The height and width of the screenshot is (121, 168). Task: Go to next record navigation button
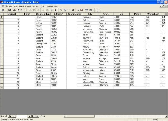(x=29, y=116)
